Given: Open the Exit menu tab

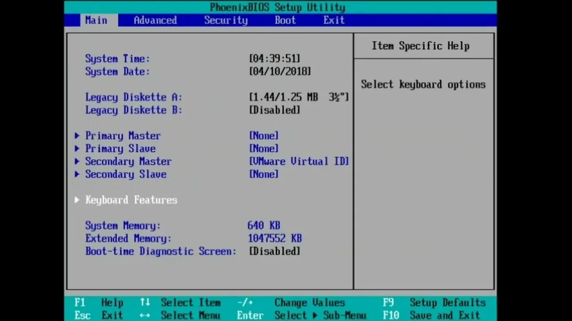Looking at the screenshot, I should coord(334,20).
